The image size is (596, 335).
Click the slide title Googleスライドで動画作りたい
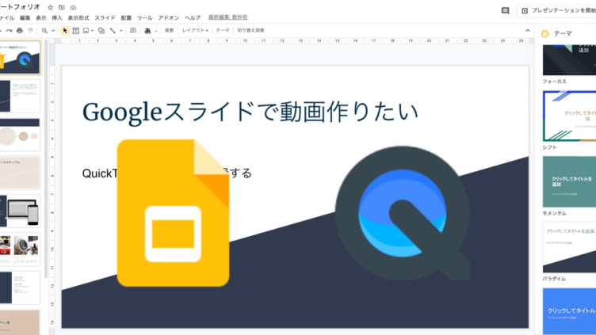[x=250, y=112]
